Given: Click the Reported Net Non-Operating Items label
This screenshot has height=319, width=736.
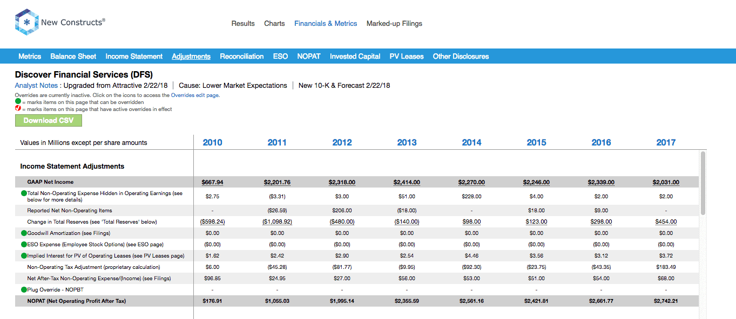Looking at the screenshot, I should click(x=70, y=211).
